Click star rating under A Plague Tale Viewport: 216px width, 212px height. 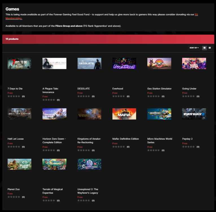coord(49,100)
